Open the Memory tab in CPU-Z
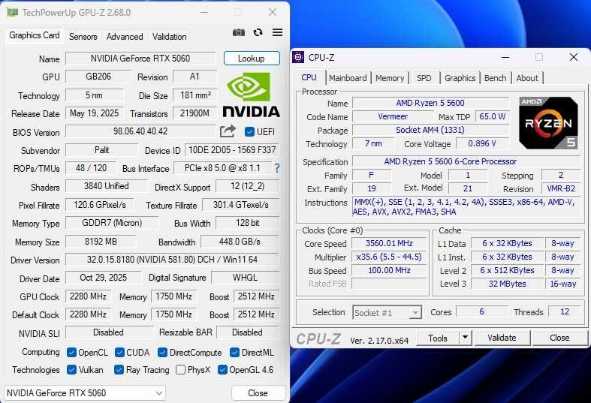 (390, 78)
